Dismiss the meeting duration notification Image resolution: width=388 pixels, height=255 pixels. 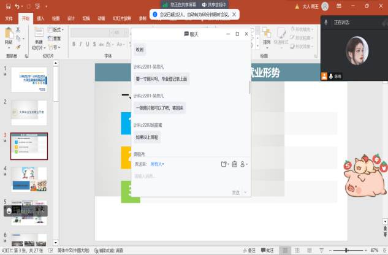pyautogui.click(x=234, y=14)
